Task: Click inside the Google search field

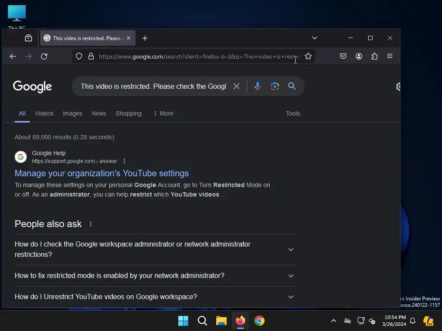Action: click(x=153, y=86)
